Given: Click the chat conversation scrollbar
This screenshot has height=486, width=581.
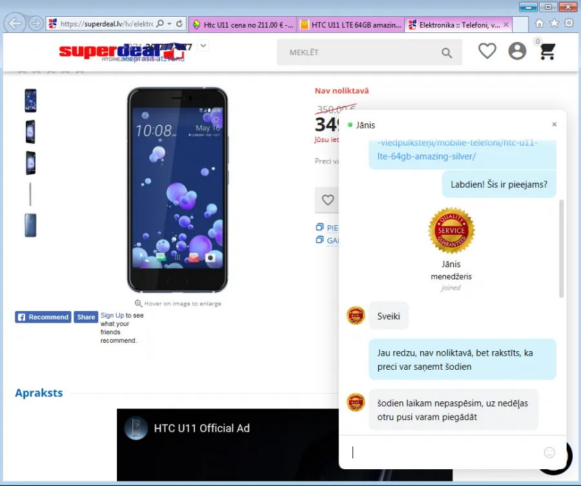Looking at the screenshot, I should point(562,248).
